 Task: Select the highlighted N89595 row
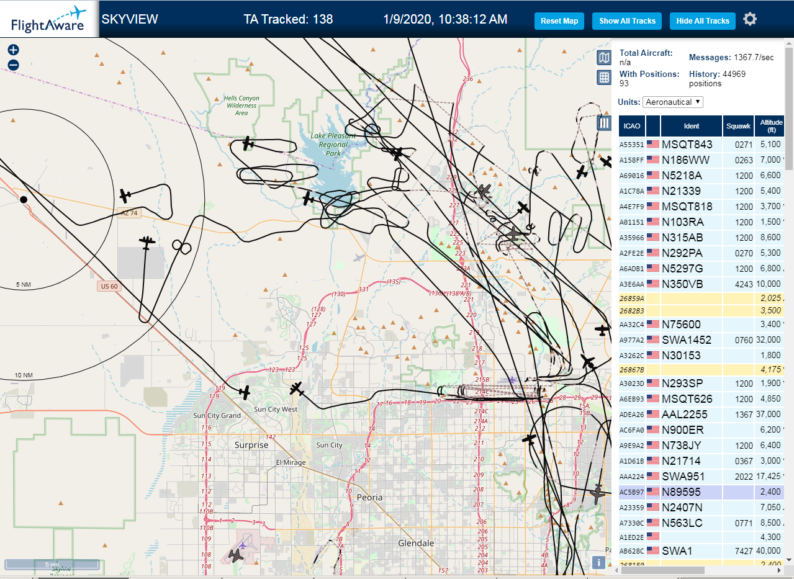pyautogui.click(x=702, y=491)
